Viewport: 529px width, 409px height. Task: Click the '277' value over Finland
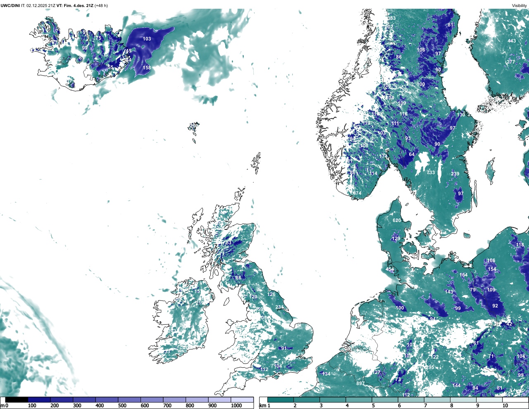click(x=511, y=62)
